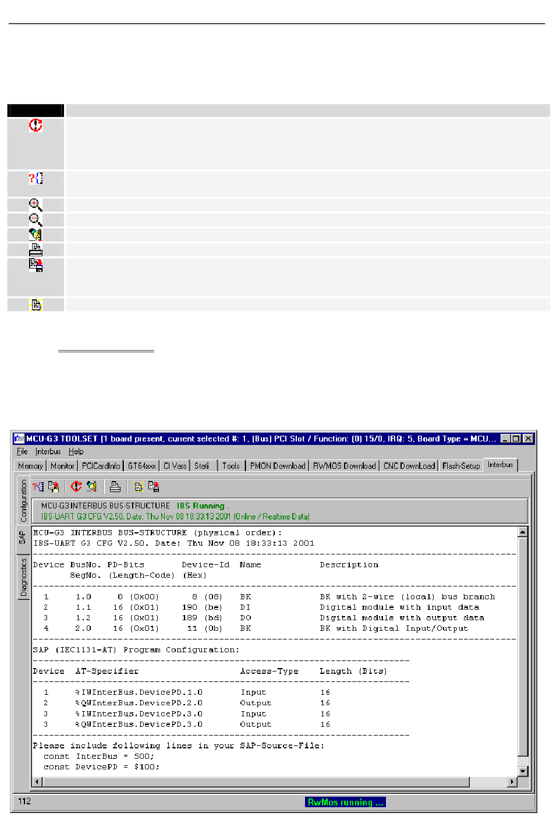The width and height of the screenshot is (553, 827).
Task: Go to the PMON Download tab
Action: pyautogui.click(x=277, y=466)
